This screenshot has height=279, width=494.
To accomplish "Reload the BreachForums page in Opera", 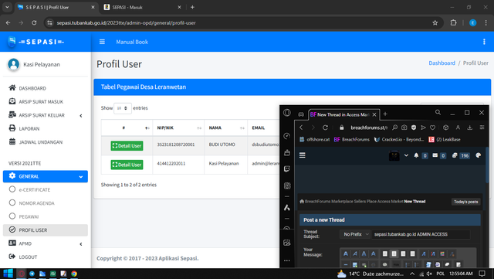I will 325,128.
